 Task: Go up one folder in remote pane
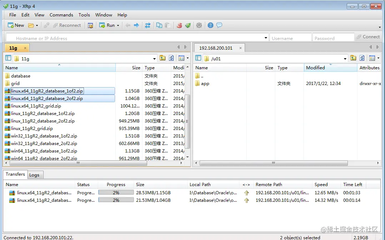click(x=353, y=58)
